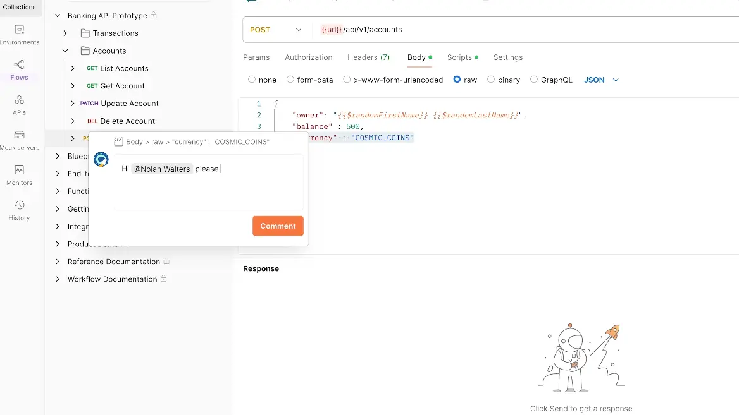Expand the Reference Documentation collection

[58, 262]
